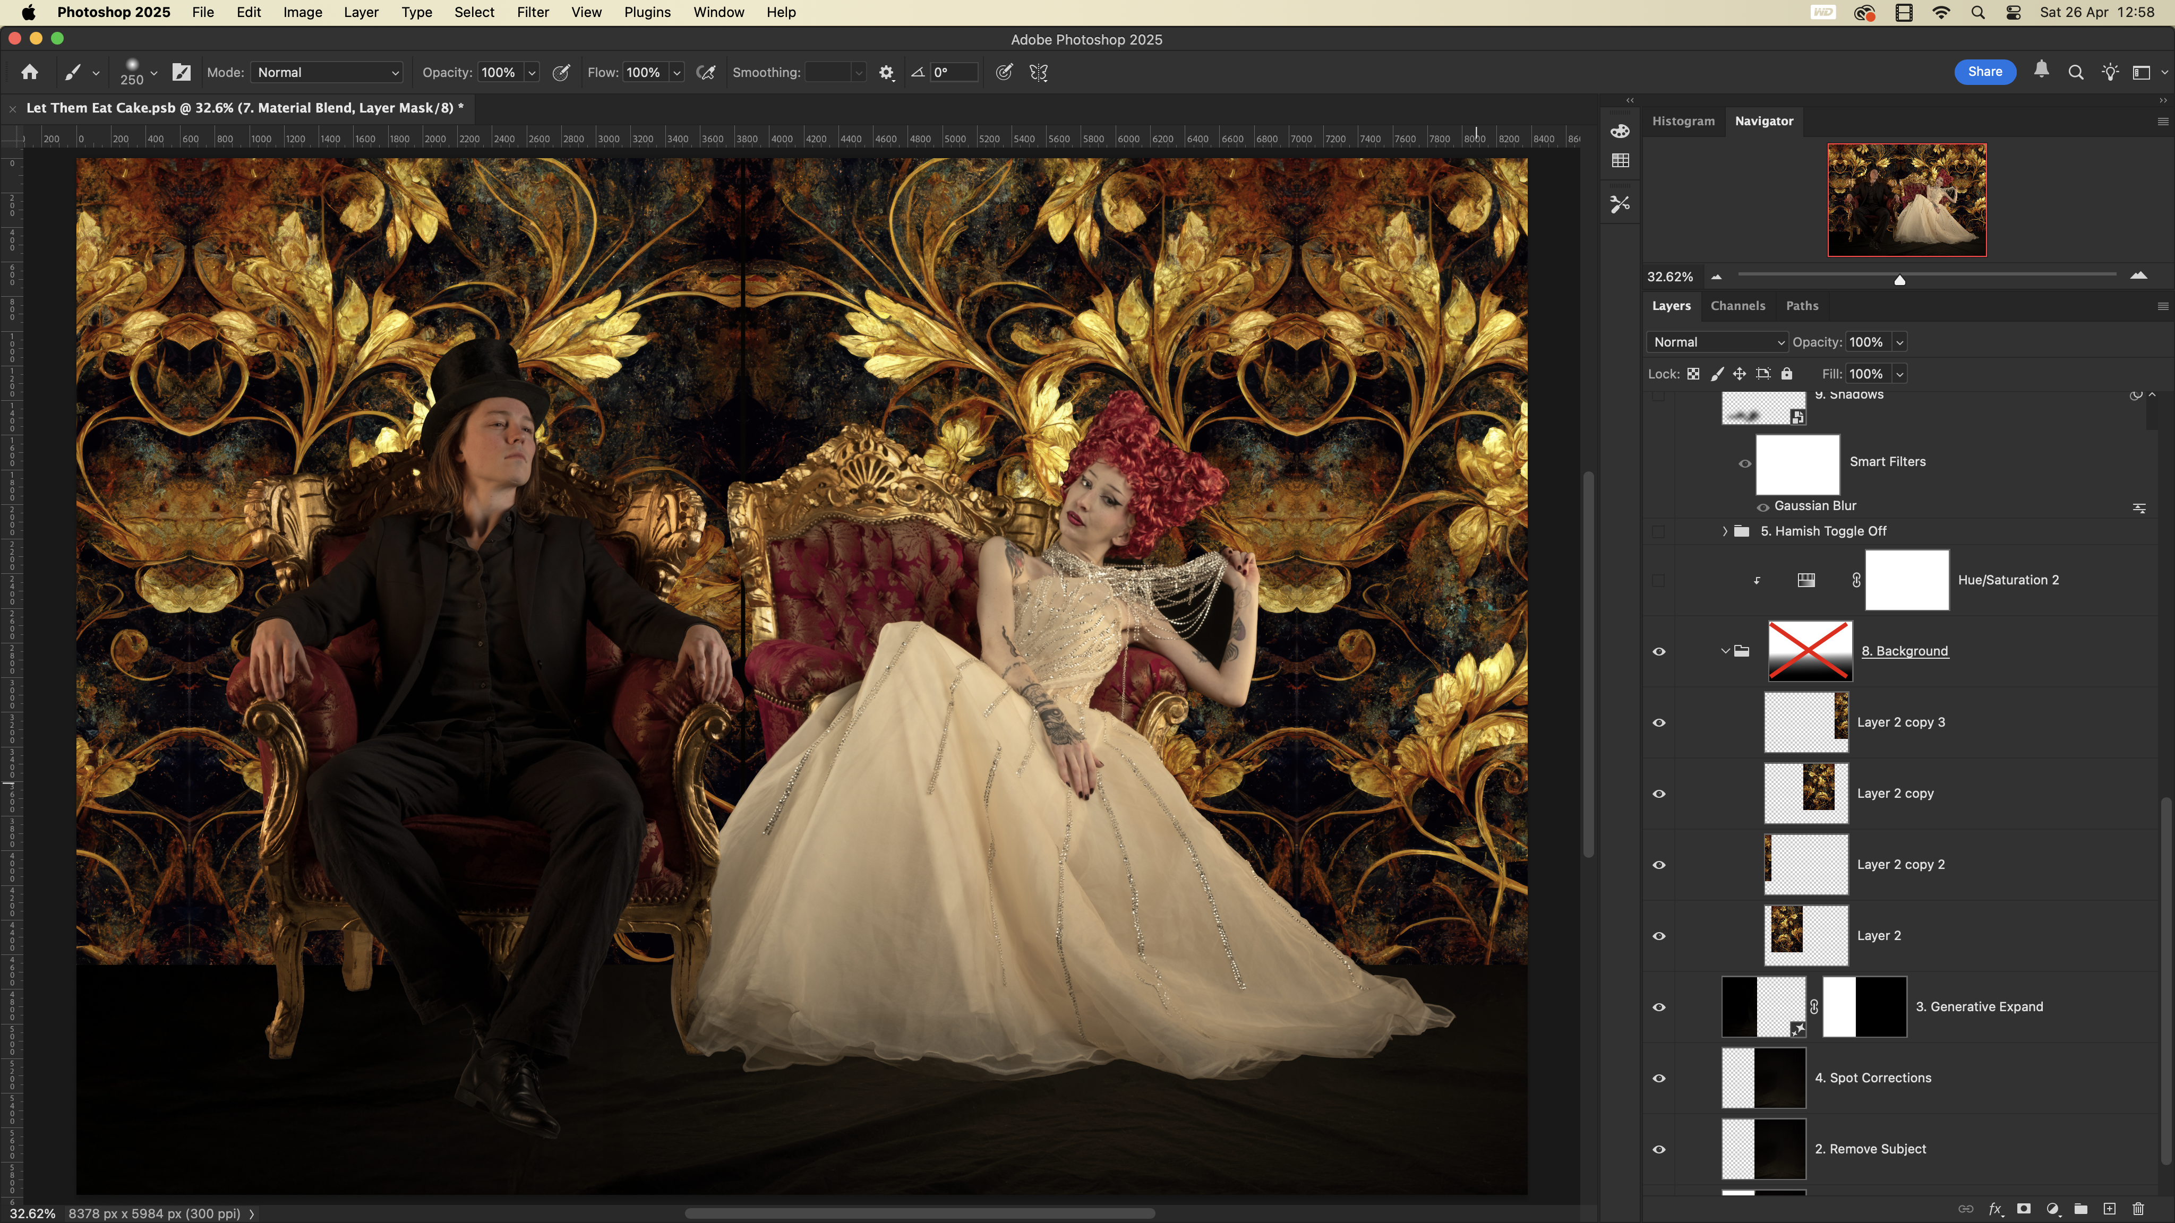Screen dimensions: 2175x1223
Task: Click the layer style fx icon
Action: pos(1995,1209)
